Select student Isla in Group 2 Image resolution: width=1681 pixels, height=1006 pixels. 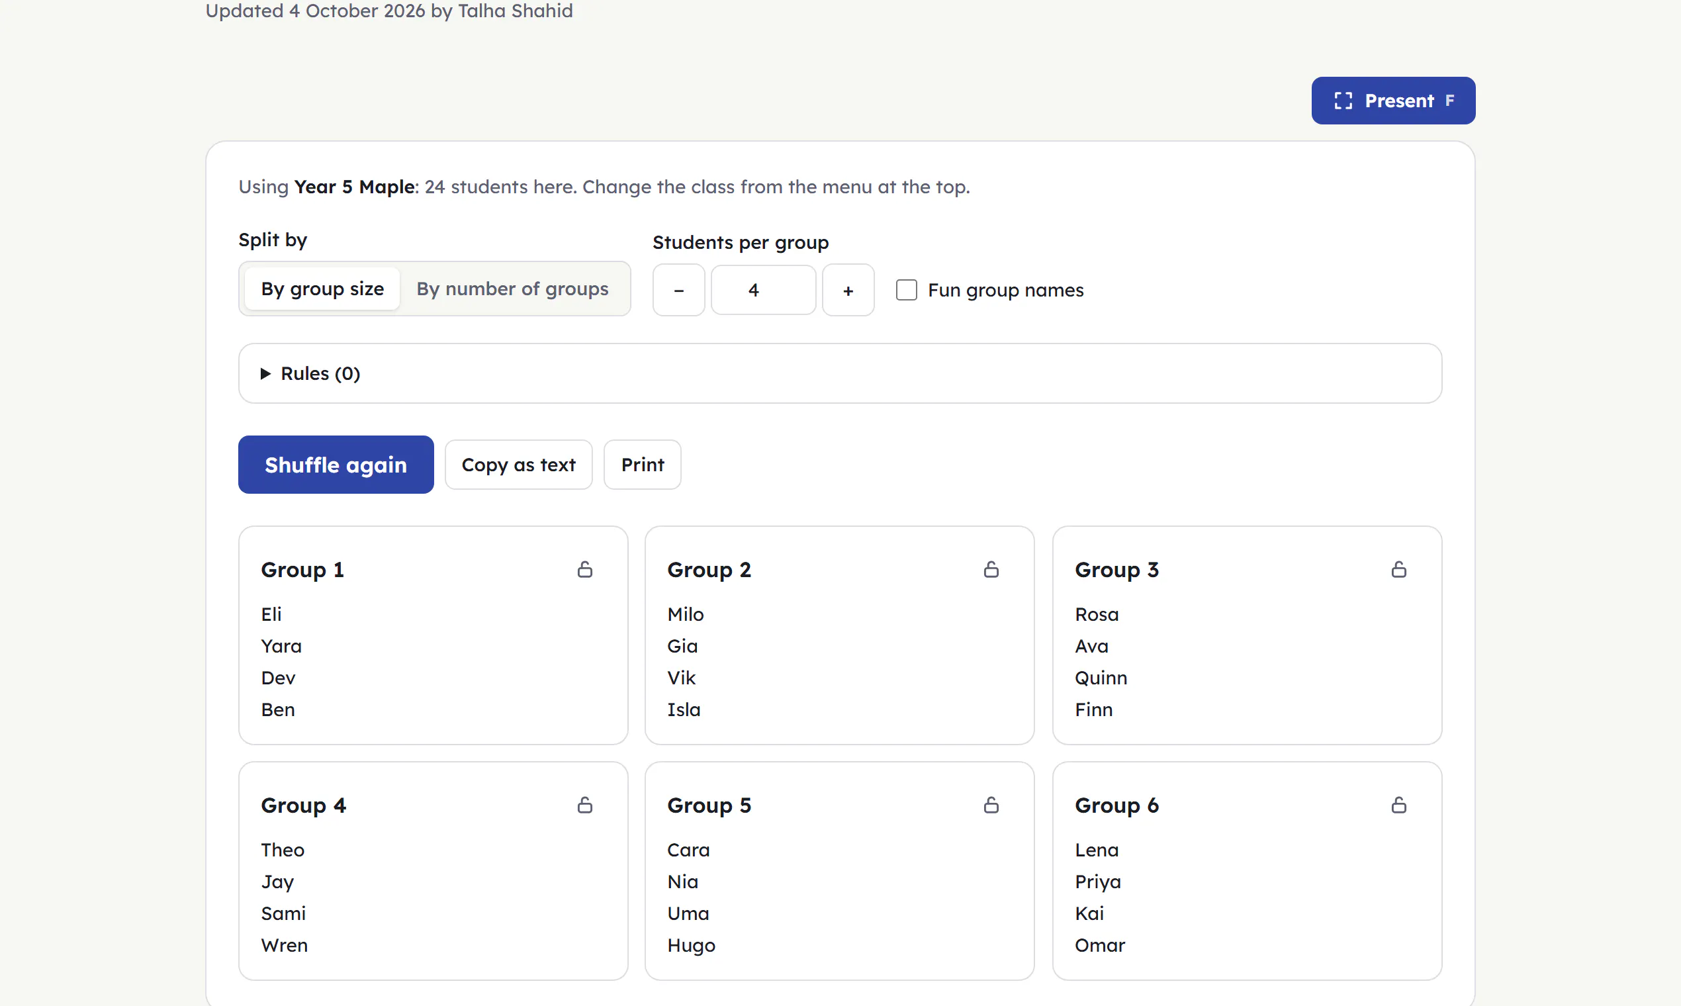[x=683, y=709]
